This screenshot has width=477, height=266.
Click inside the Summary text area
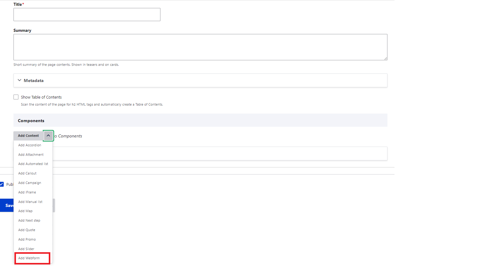click(200, 47)
